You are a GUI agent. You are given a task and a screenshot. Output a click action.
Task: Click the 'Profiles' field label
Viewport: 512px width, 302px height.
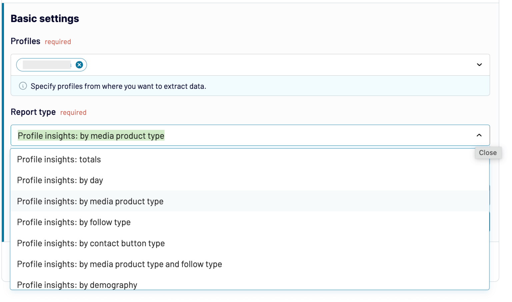point(25,41)
